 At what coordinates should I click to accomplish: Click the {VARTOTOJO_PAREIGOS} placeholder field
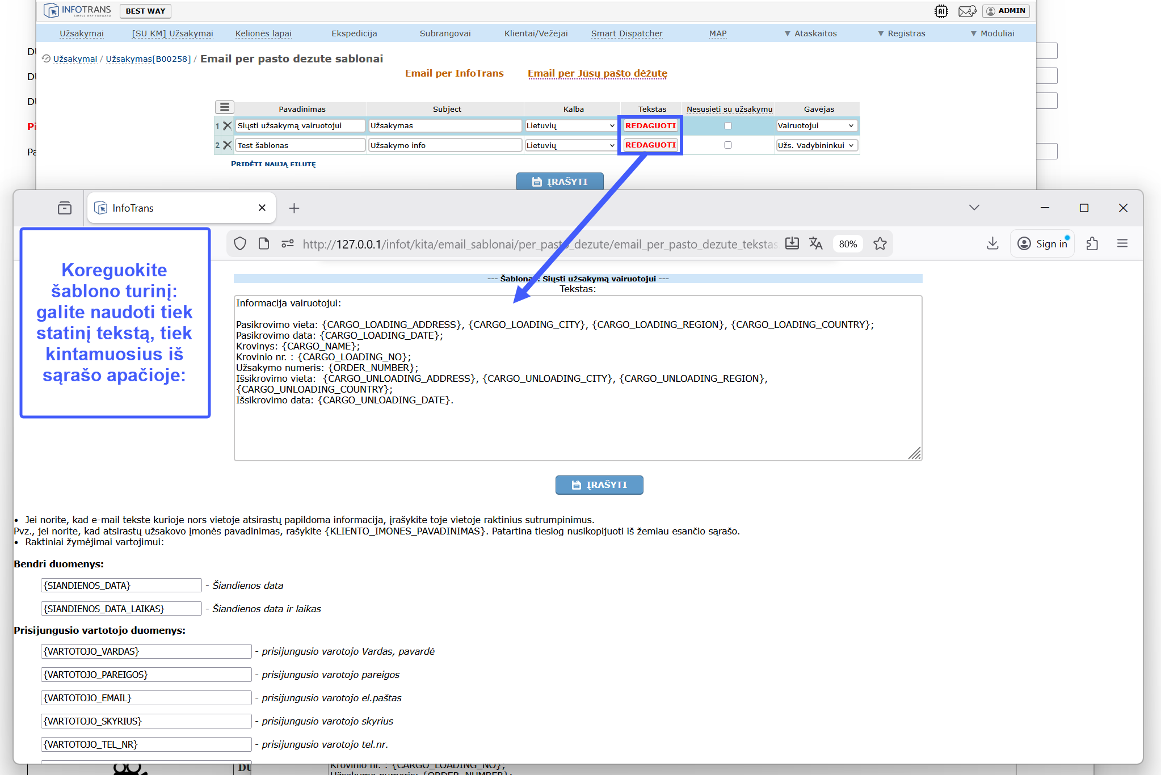tap(146, 675)
